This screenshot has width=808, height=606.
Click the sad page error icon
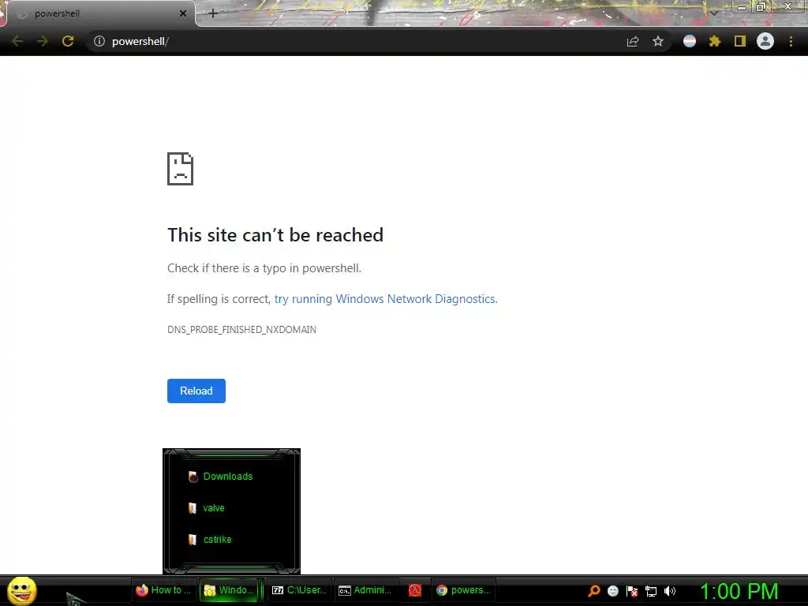[181, 169]
